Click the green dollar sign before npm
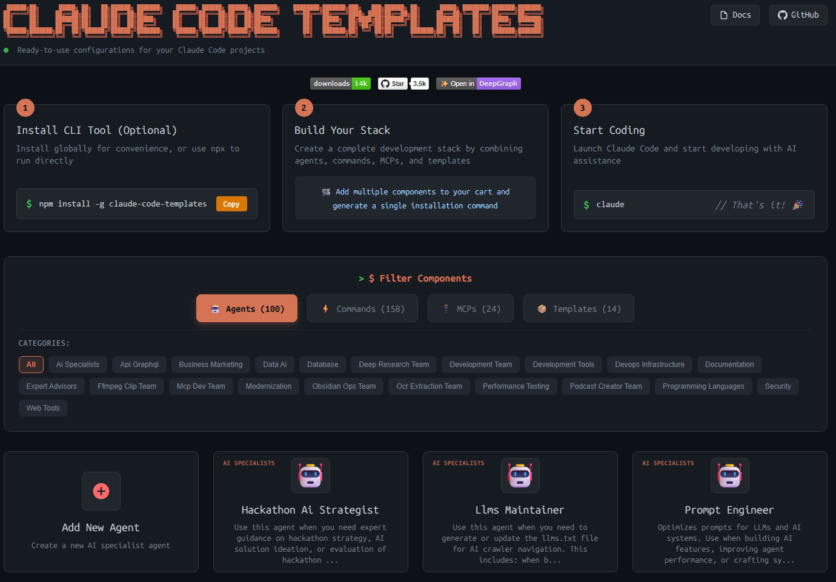 click(29, 204)
